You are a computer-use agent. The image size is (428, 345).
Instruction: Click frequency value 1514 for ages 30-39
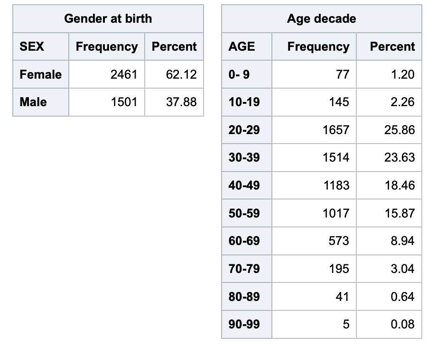click(336, 157)
